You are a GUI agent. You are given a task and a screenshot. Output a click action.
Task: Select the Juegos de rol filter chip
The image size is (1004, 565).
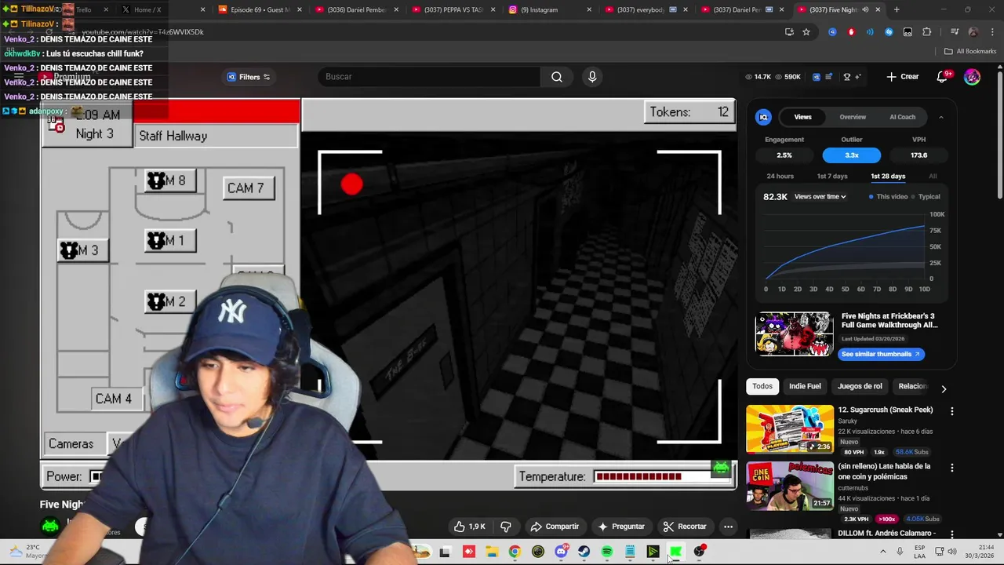coord(860,386)
